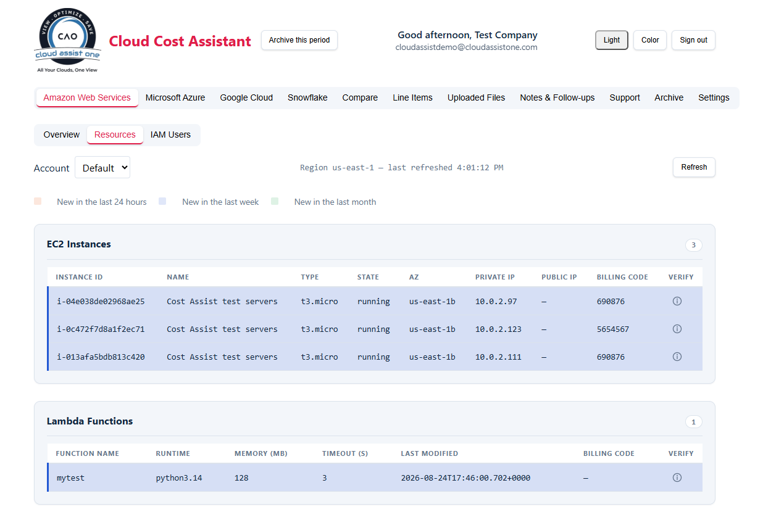Switch to the Overview sub-tab
The width and height of the screenshot is (763, 517).
click(61, 134)
